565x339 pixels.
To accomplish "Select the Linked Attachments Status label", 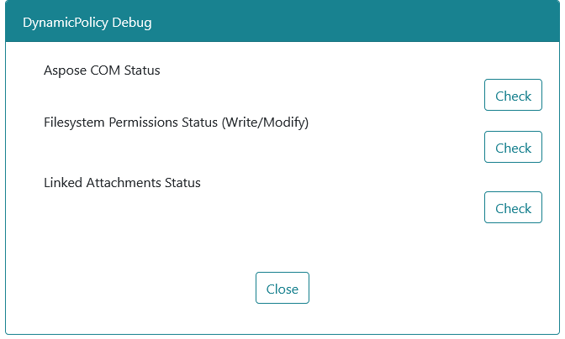I will coord(122,183).
